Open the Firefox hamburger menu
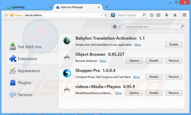This screenshot has width=191, height=115. pyautogui.click(x=184, y=15)
